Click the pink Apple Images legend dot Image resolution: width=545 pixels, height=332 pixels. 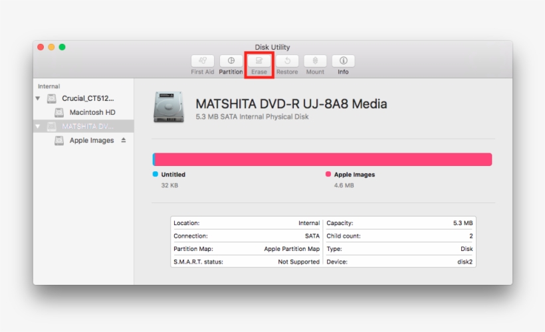[328, 174]
